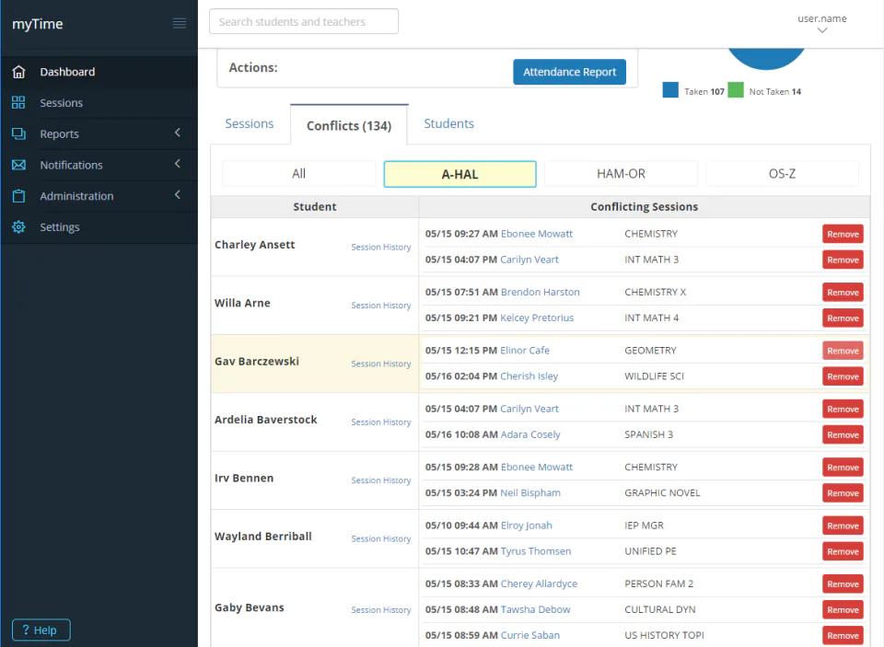Select the HAM-OR filter button
Screen dimensions: 884x647
[x=621, y=174]
